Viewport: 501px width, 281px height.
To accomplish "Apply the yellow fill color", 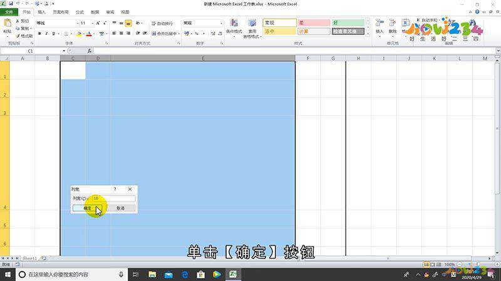I will (x=80, y=34).
